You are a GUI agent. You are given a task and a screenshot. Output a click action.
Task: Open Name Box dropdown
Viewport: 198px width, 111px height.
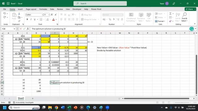14,29
